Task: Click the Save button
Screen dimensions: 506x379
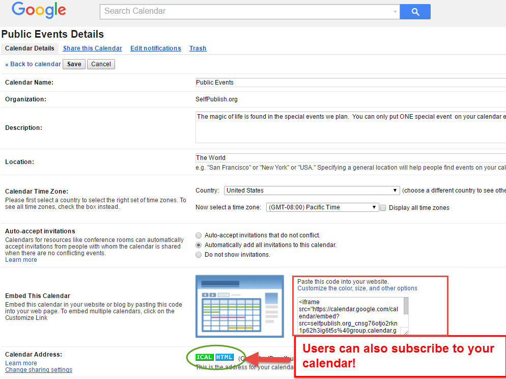Action: point(74,64)
